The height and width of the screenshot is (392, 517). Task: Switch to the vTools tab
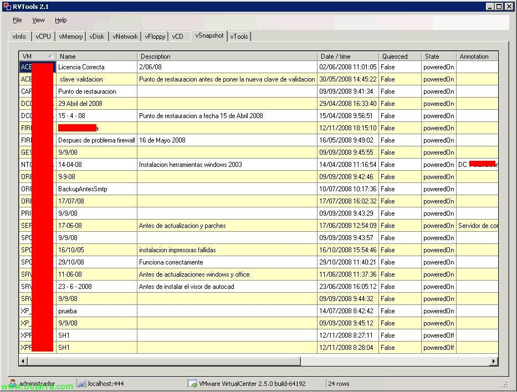click(x=239, y=36)
